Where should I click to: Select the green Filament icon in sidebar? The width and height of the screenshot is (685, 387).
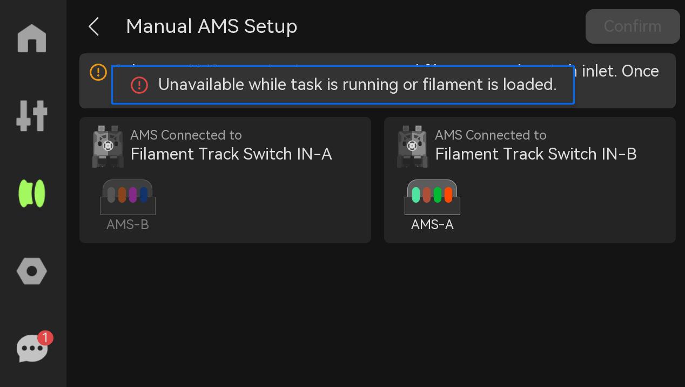[32, 193]
